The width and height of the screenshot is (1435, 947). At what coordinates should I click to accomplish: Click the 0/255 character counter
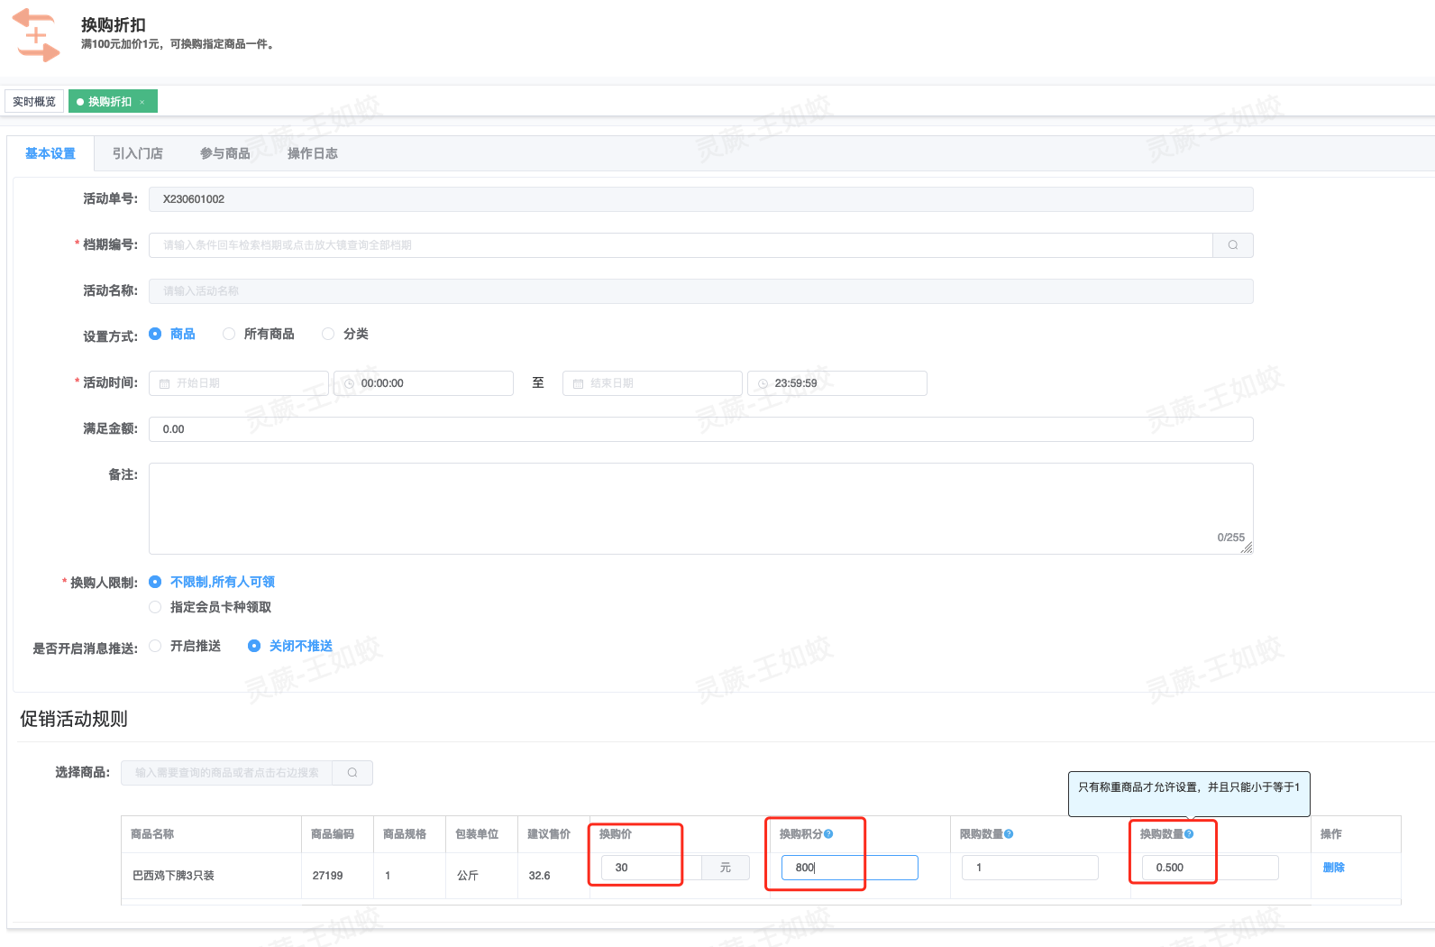pyautogui.click(x=1230, y=538)
